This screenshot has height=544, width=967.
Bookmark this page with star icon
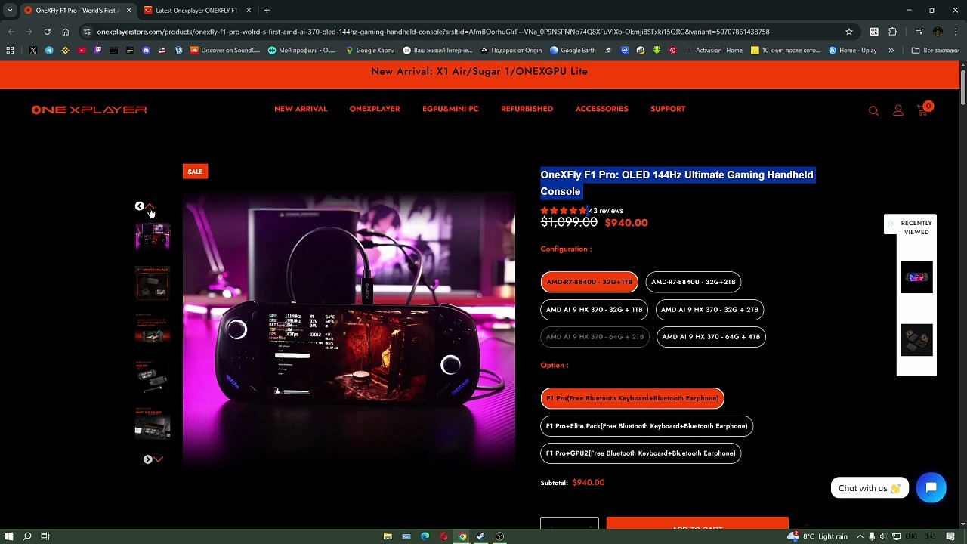click(x=849, y=32)
